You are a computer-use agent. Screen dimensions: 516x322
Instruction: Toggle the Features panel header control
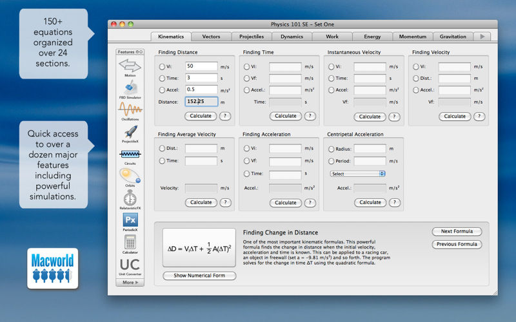tap(139, 52)
